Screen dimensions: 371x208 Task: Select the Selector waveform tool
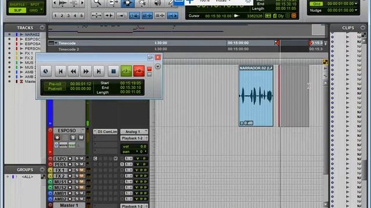point(128,3)
